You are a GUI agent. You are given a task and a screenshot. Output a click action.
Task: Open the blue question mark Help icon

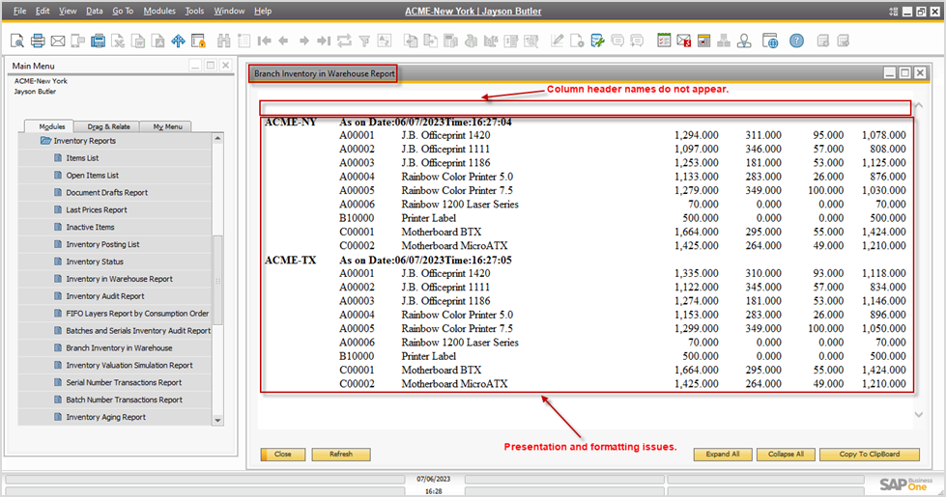[796, 41]
